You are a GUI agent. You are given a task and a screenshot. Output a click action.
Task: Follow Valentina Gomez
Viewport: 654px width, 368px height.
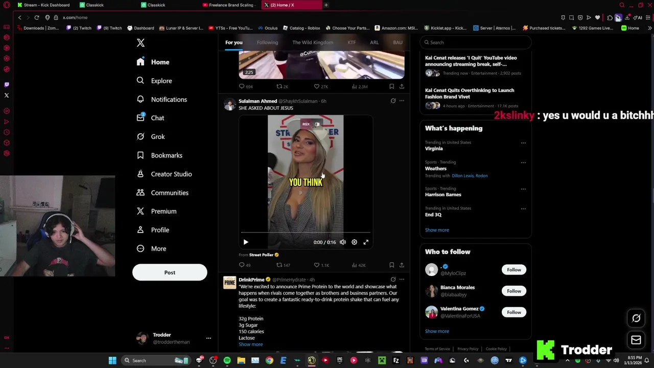point(514,312)
